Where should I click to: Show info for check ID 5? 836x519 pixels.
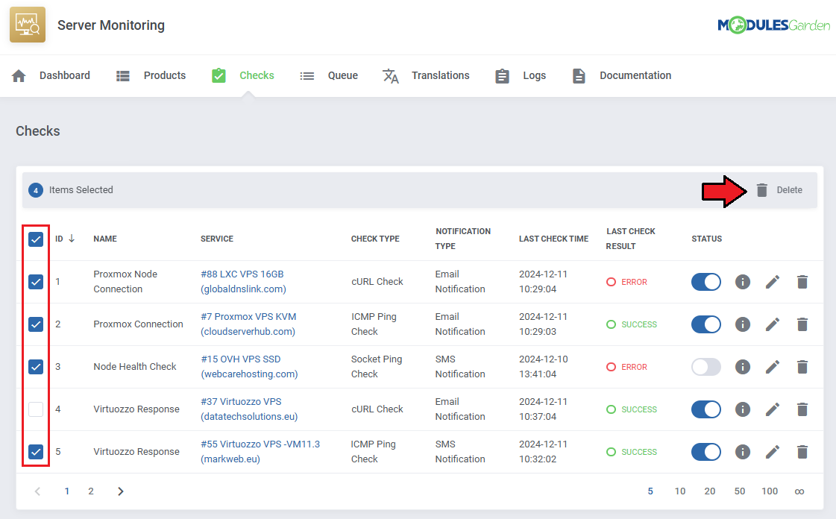coord(743,452)
